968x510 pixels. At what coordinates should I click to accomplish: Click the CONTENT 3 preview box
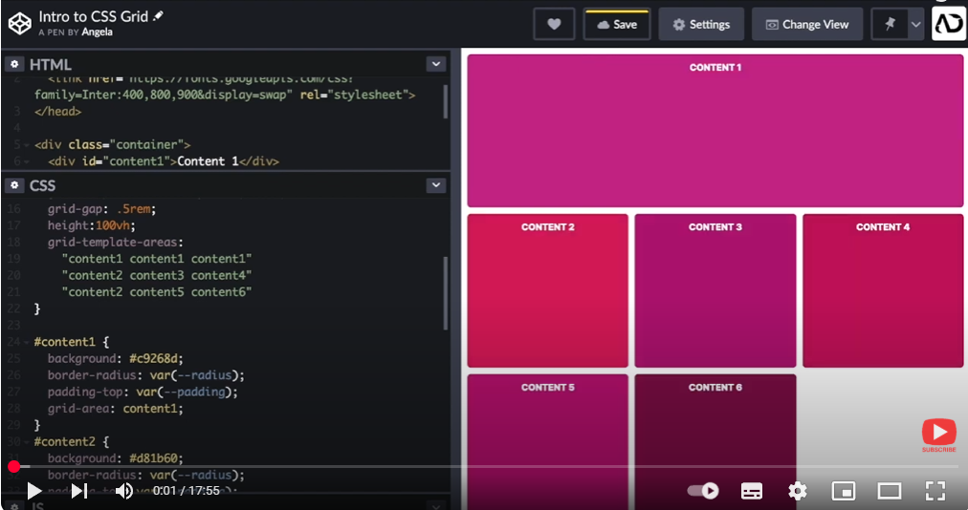click(x=715, y=290)
